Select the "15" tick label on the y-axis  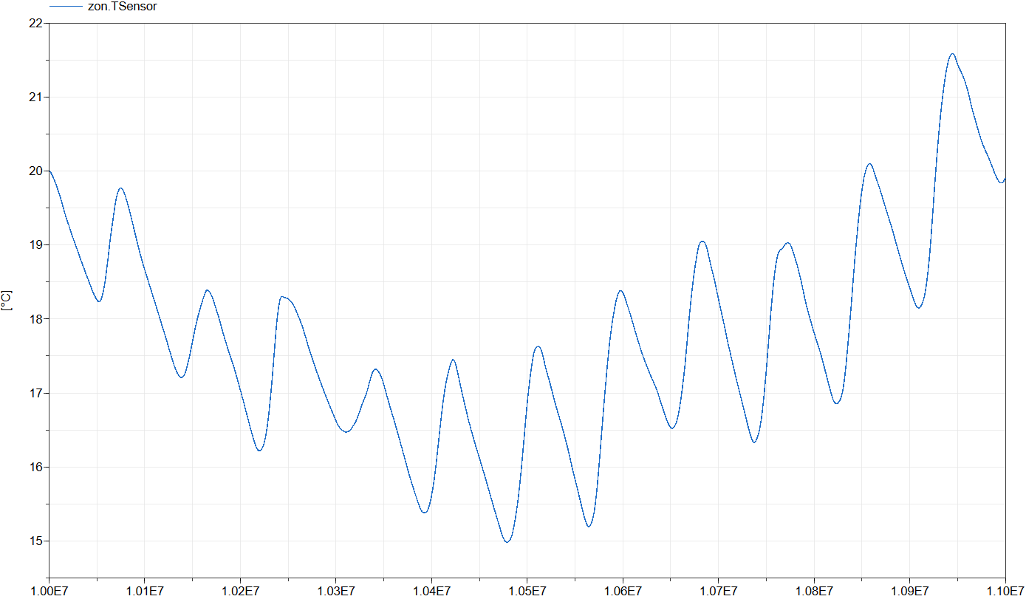[35, 540]
